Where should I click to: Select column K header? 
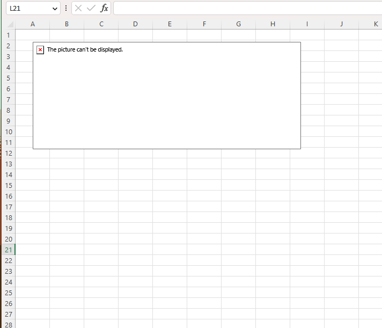pyautogui.click(x=370, y=24)
